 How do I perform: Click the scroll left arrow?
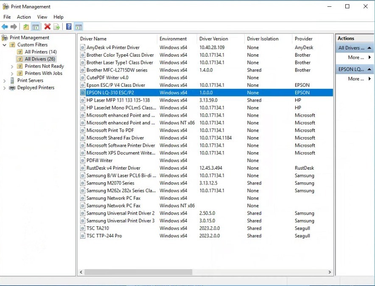(81, 272)
